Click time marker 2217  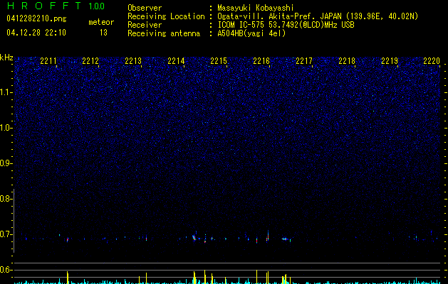(x=304, y=61)
